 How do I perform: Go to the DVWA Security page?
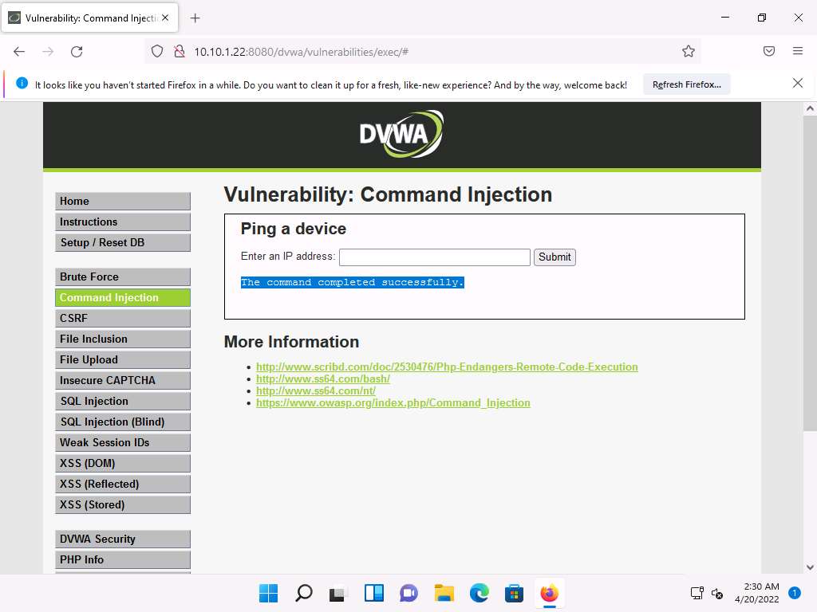pos(123,539)
